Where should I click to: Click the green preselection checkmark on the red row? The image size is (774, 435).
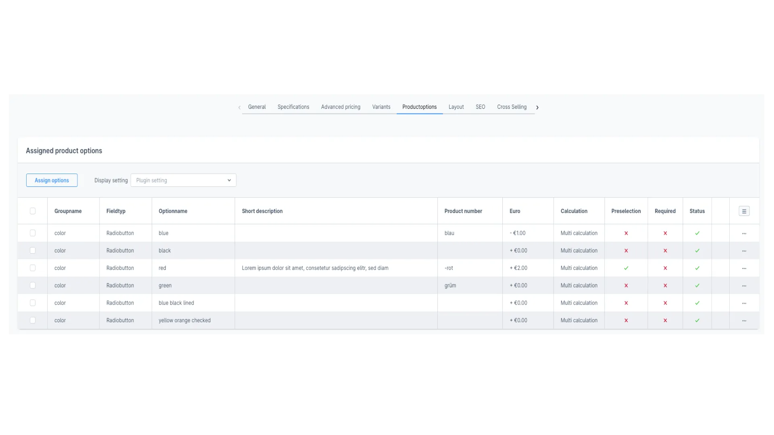pos(626,268)
